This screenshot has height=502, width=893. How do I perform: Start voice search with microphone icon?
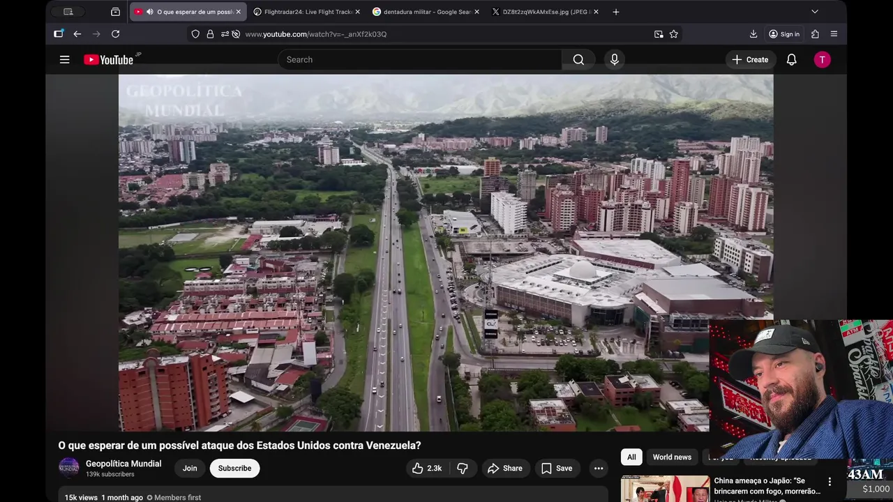[615, 60]
